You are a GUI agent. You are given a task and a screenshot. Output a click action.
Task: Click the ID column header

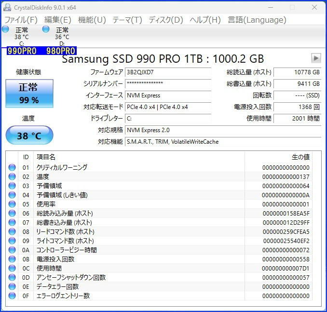tap(26, 157)
